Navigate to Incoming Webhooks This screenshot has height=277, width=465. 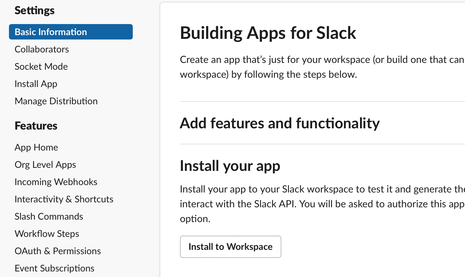[56, 182]
